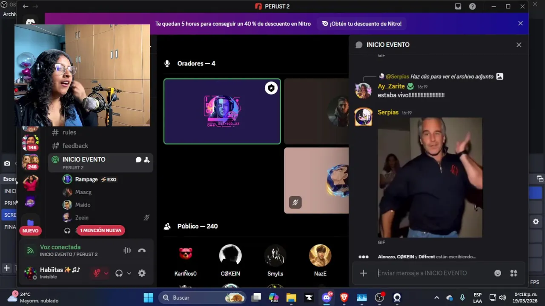Viewport: 545px width, 306px height.
Task: Open Discord inbox icon in title bar
Action: coord(458,6)
